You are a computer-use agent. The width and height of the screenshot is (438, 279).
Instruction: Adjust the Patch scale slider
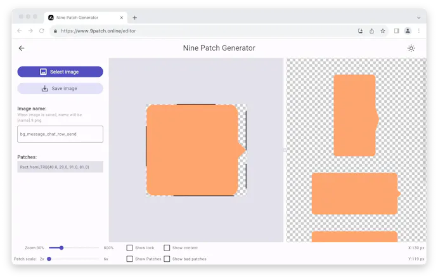click(49, 259)
